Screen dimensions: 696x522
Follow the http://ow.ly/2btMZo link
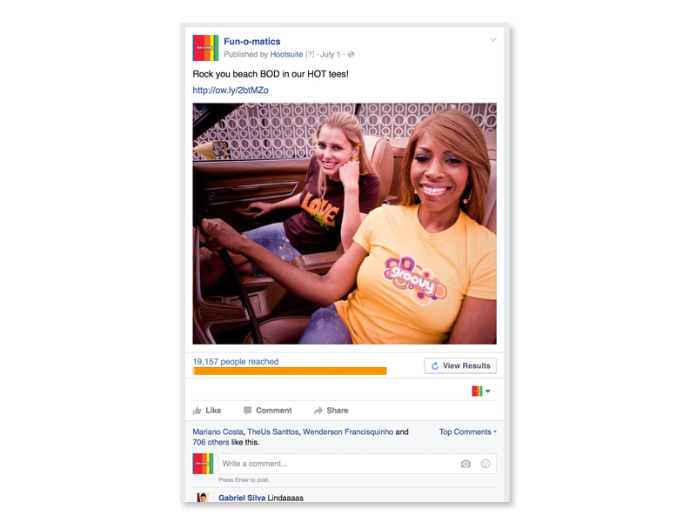(231, 90)
